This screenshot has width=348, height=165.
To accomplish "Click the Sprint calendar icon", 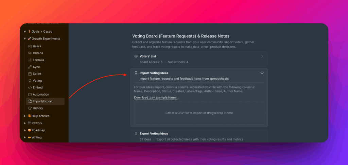I will (x=30, y=74).
